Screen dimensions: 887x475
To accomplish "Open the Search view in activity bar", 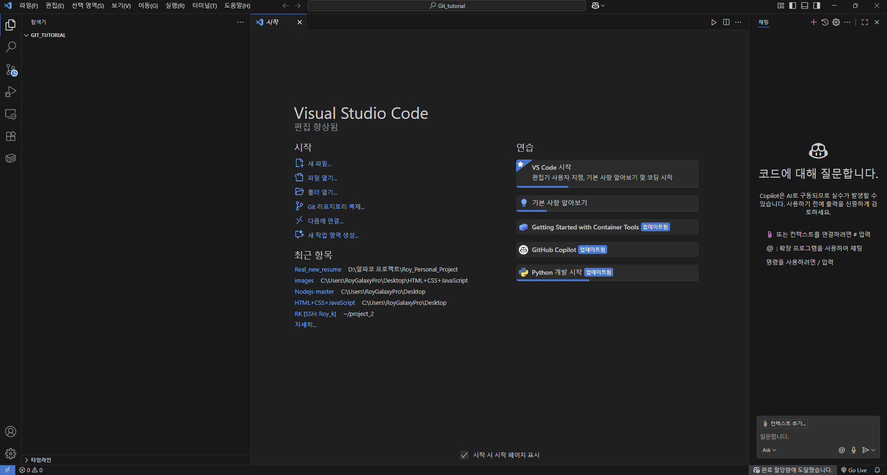I will pyautogui.click(x=11, y=47).
